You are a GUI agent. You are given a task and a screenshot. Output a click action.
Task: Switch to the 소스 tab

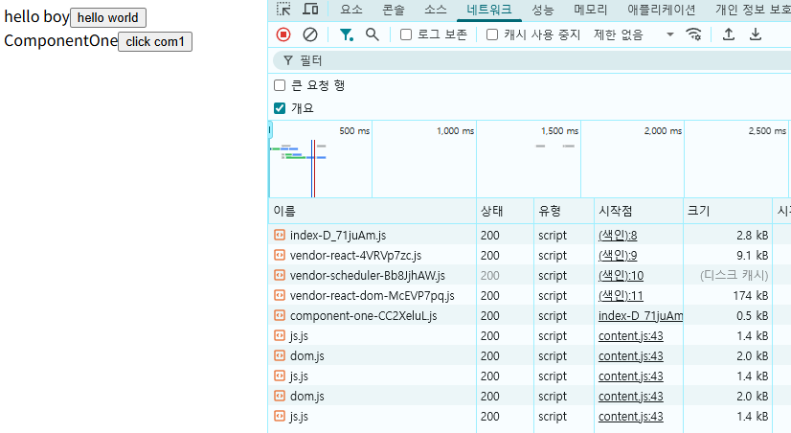click(436, 10)
